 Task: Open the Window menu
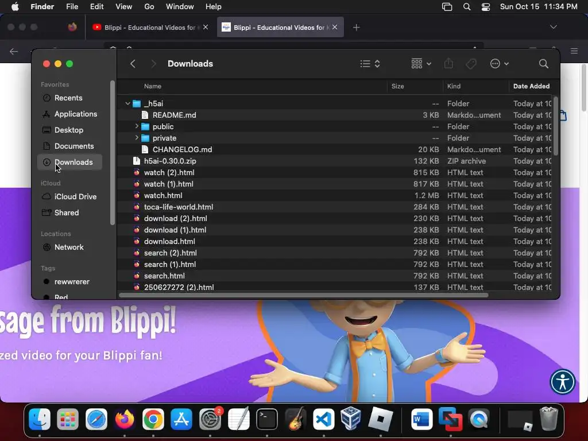click(x=180, y=7)
